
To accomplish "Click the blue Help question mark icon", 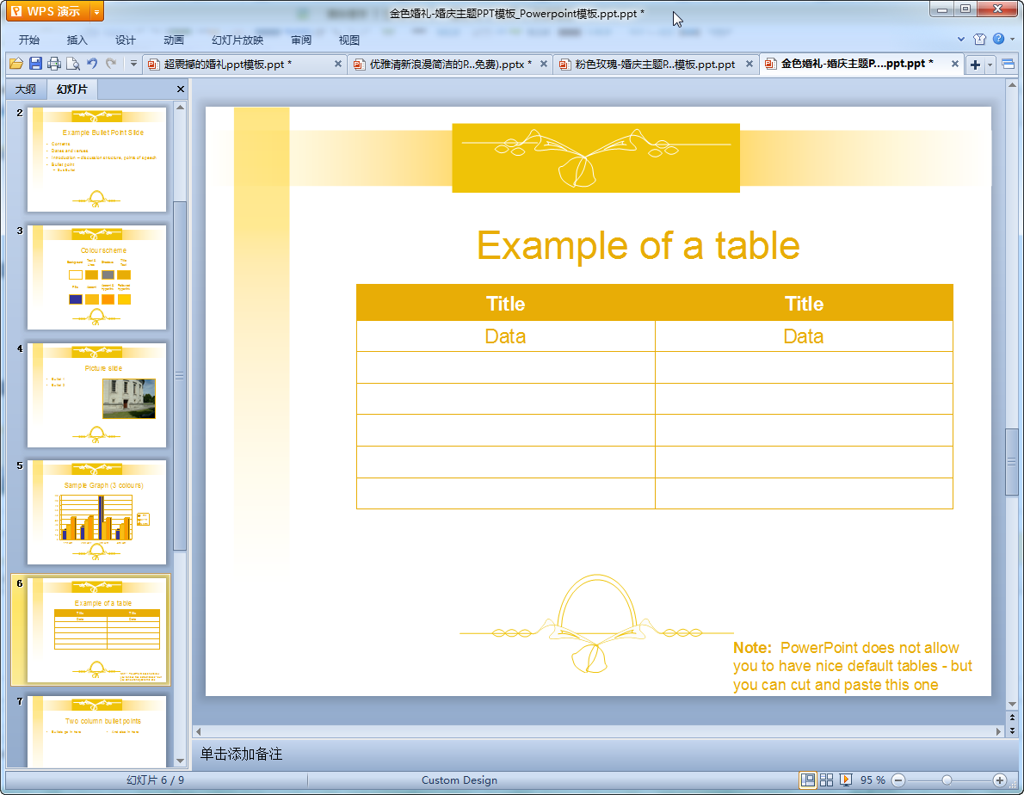I will tap(998, 40).
